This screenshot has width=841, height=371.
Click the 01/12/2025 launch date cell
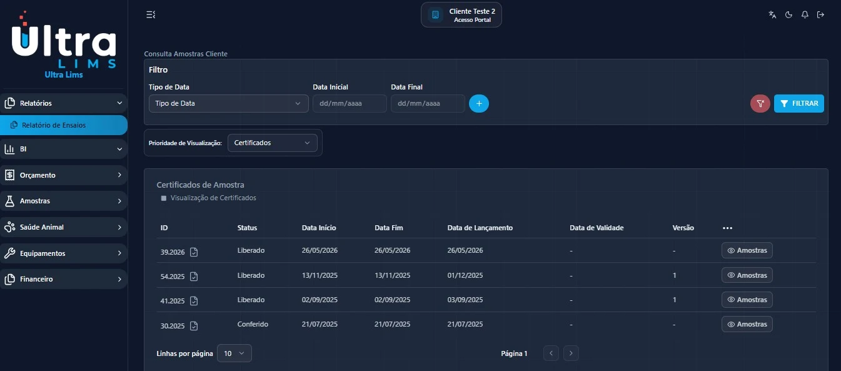tap(465, 275)
